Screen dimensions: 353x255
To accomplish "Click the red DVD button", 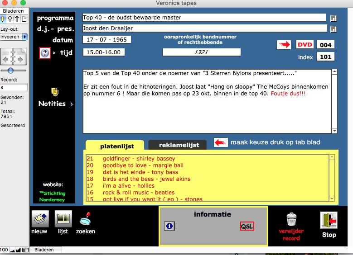I will [305, 44].
